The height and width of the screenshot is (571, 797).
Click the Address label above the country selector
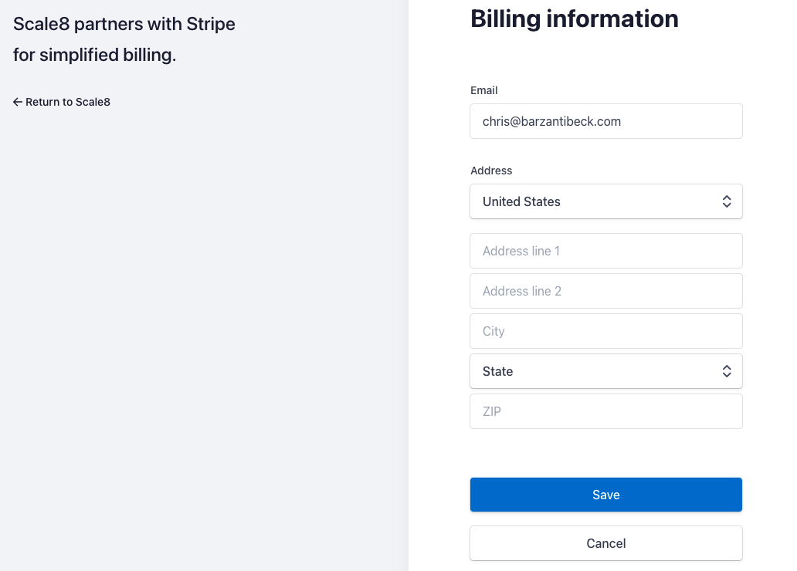[491, 171]
